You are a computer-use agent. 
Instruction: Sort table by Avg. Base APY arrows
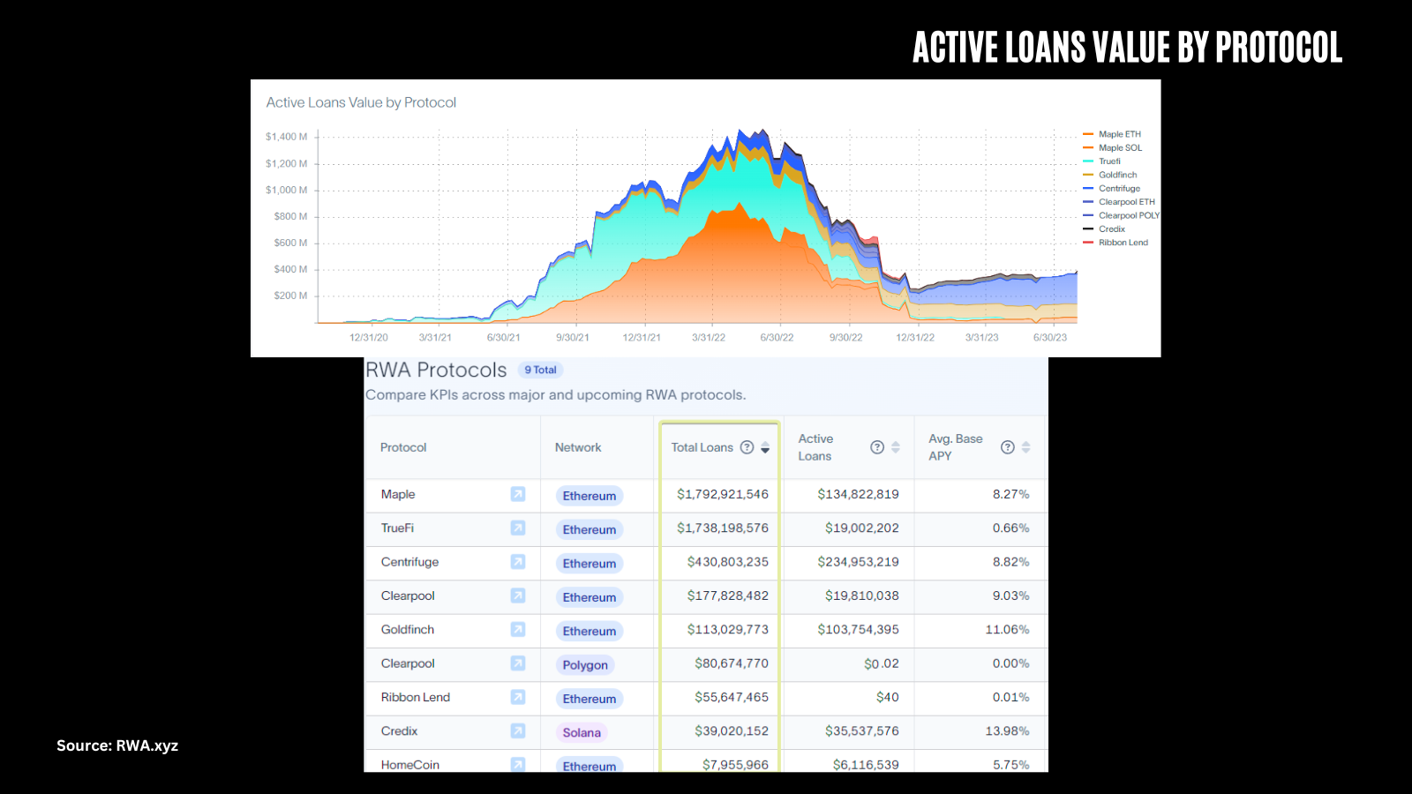pyautogui.click(x=1025, y=447)
